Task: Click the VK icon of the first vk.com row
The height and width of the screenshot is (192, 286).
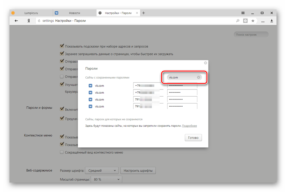Action: point(90,86)
